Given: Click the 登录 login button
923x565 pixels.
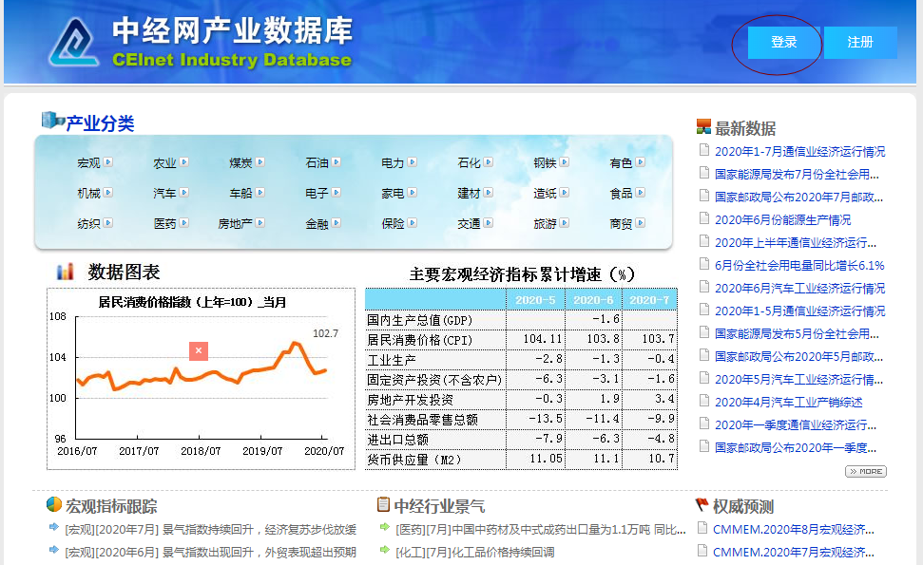Looking at the screenshot, I should [x=783, y=43].
